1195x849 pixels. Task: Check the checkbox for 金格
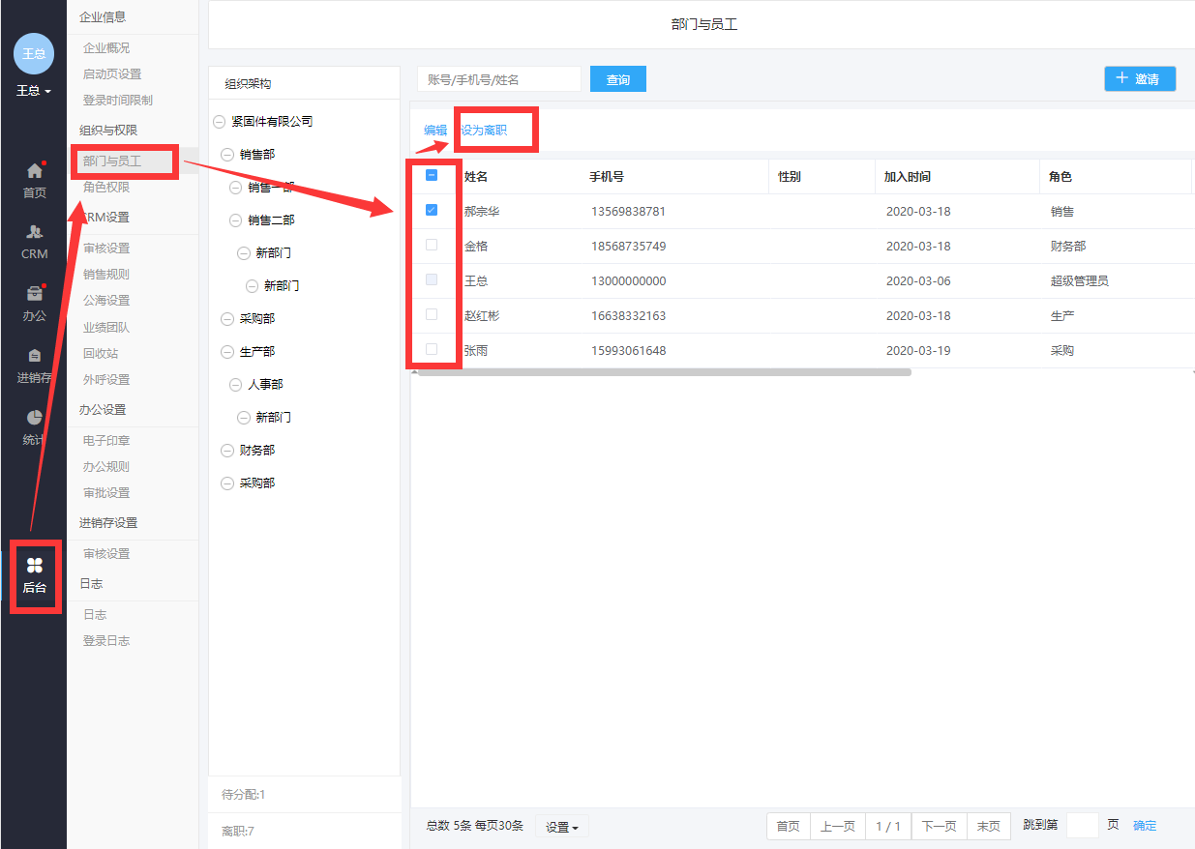(x=432, y=245)
